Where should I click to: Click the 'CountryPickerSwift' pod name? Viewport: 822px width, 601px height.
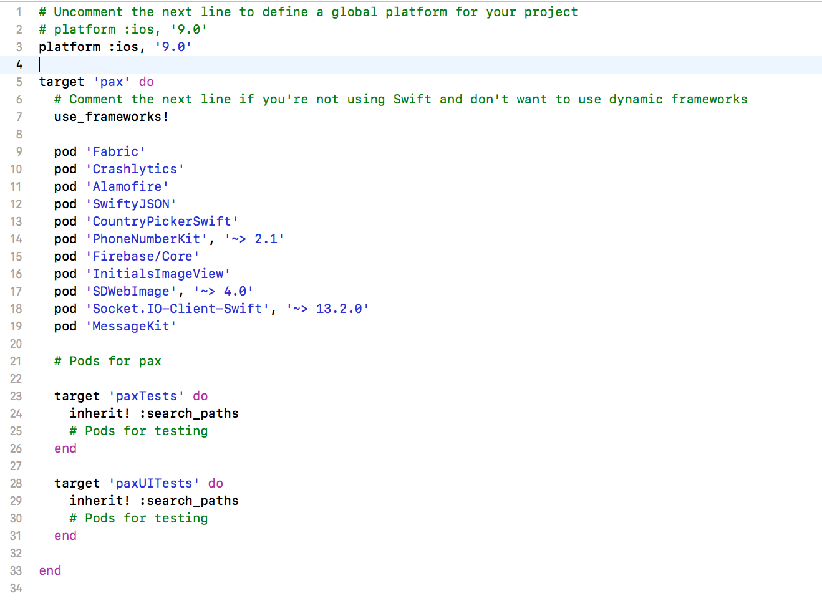[x=162, y=221]
